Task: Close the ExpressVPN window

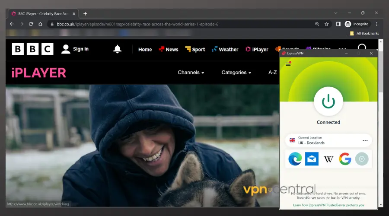Action: pyautogui.click(x=371, y=53)
